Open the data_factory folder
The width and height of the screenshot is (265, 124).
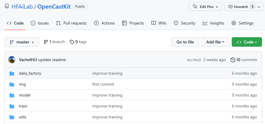30,73
